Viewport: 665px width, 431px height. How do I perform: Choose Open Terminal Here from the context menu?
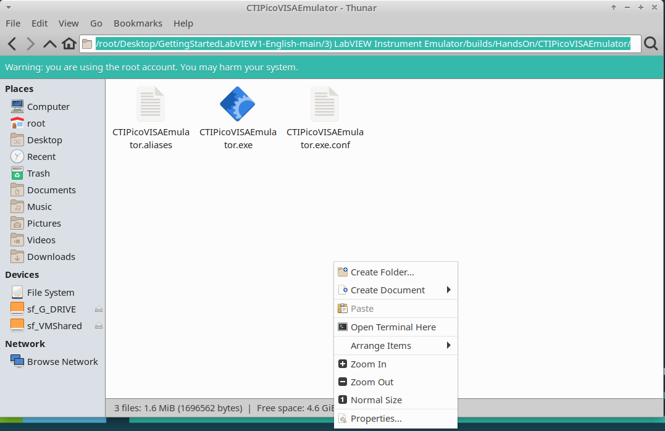[396, 327]
